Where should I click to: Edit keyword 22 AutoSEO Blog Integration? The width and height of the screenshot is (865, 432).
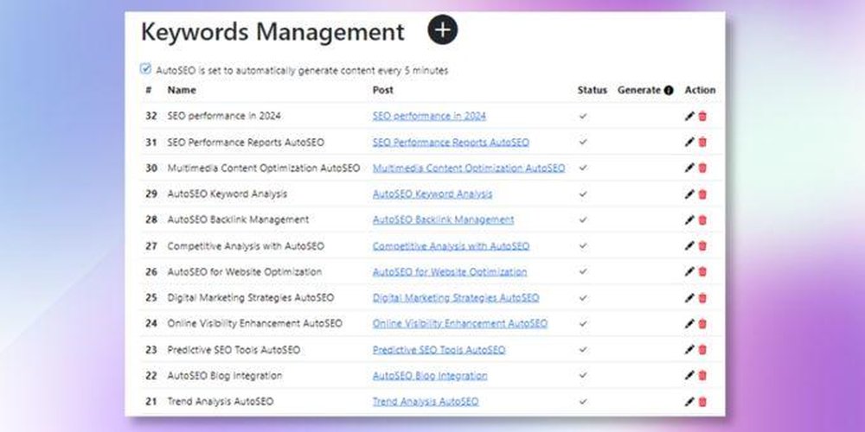(x=689, y=375)
